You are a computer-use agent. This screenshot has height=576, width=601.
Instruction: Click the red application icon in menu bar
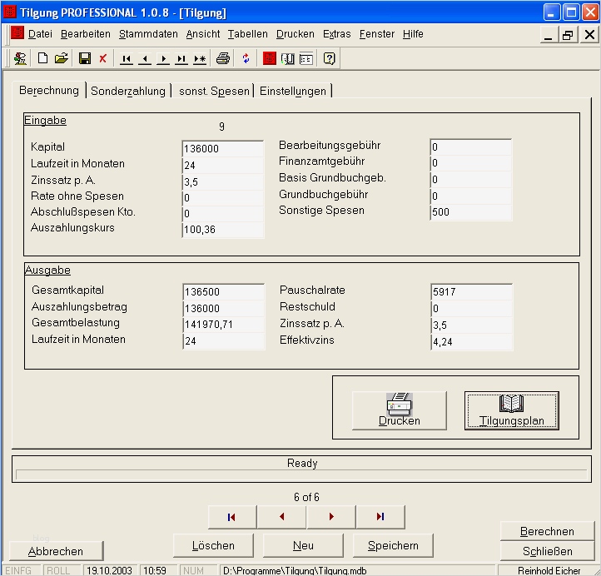click(x=17, y=33)
